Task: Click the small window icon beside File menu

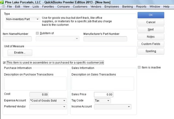Action: 4,6
